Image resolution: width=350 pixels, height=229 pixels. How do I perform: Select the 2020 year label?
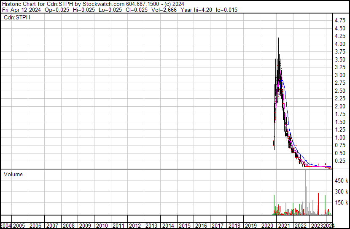tap(267, 226)
